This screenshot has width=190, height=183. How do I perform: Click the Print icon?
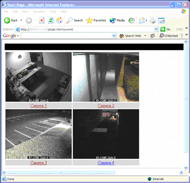coord(152,20)
